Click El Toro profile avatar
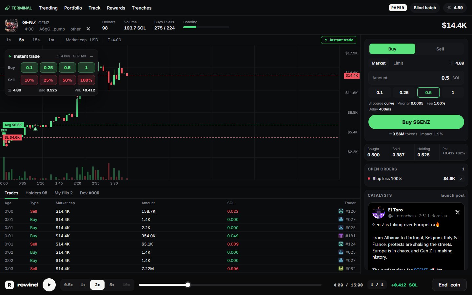This screenshot has height=295, width=472. coord(379,213)
